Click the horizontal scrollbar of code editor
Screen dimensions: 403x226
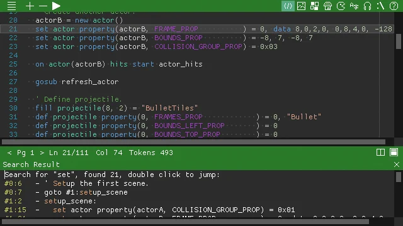(x=193, y=142)
